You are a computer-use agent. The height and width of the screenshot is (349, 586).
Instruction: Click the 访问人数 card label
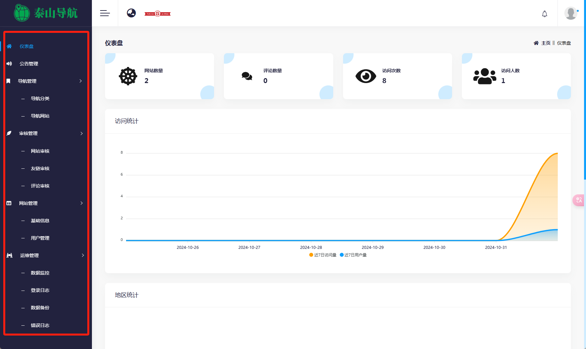510,71
